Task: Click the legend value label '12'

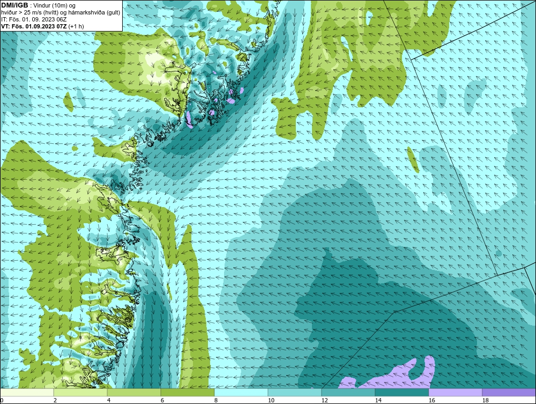Action: (324, 400)
